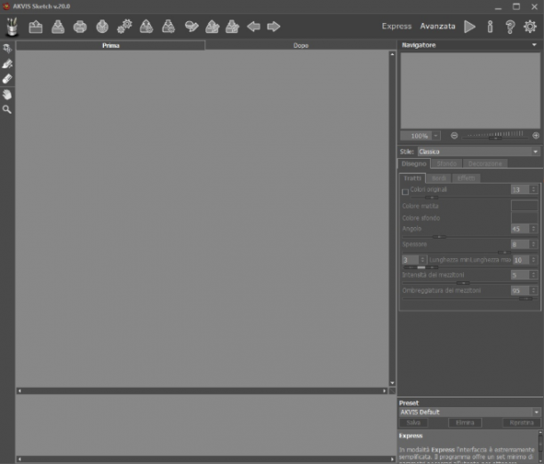Image resolution: width=544 pixels, height=464 pixels.
Task: Open the Disegno tab
Action: click(x=414, y=163)
